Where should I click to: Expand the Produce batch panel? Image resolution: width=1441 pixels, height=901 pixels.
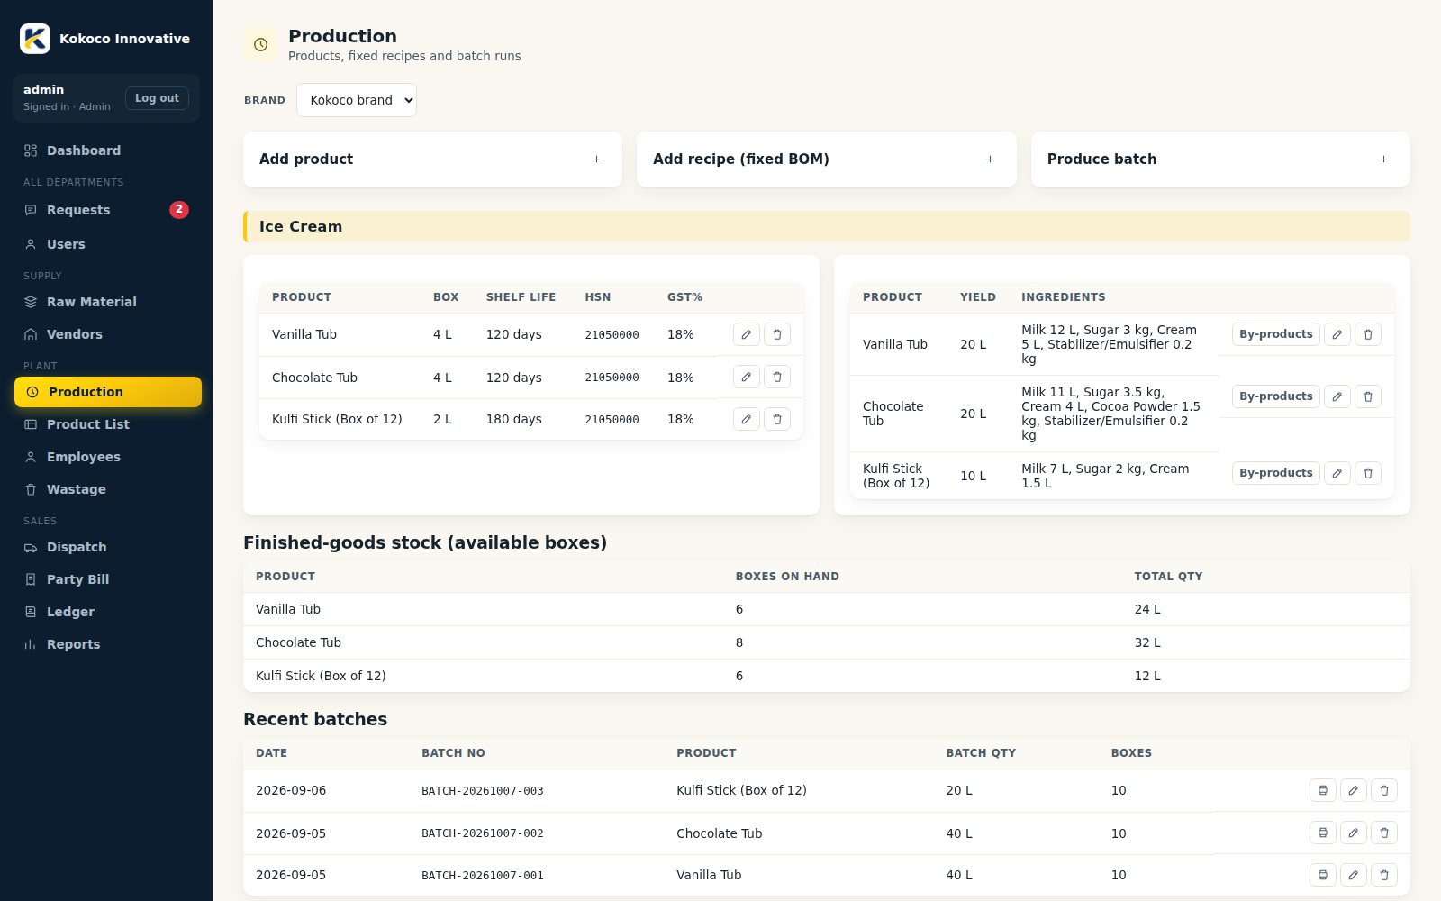point(1220,159)
